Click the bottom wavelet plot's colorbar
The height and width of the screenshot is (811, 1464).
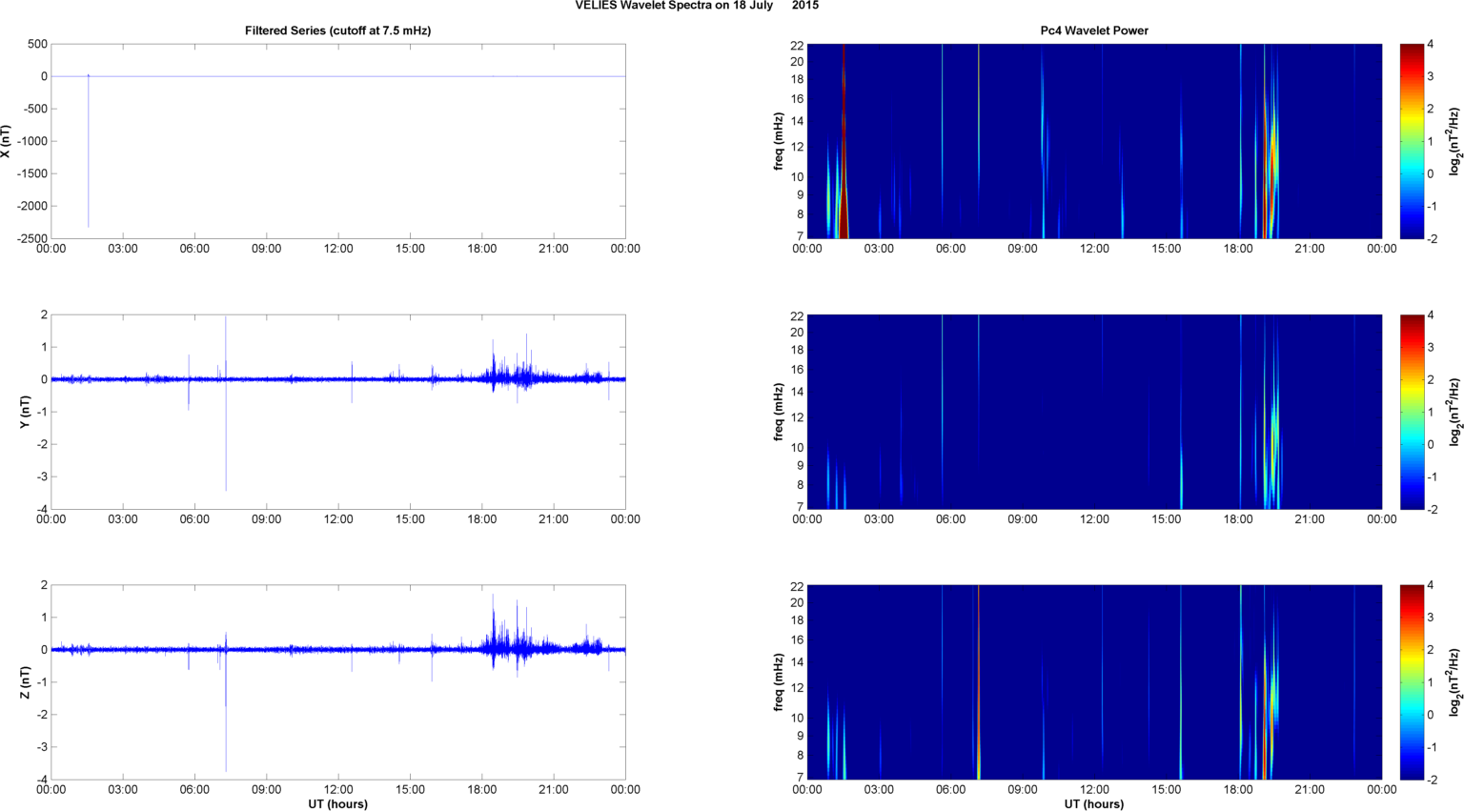[x=1412, y=682]
